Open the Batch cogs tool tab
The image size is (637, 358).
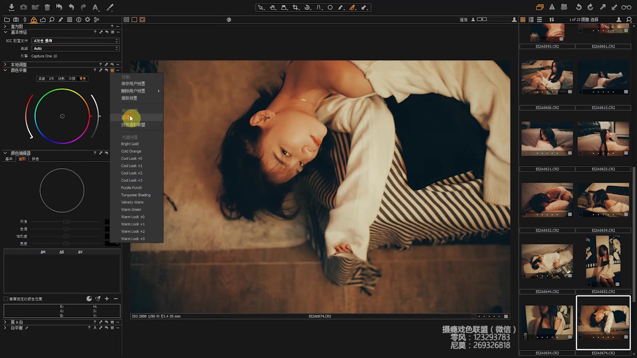97,20
